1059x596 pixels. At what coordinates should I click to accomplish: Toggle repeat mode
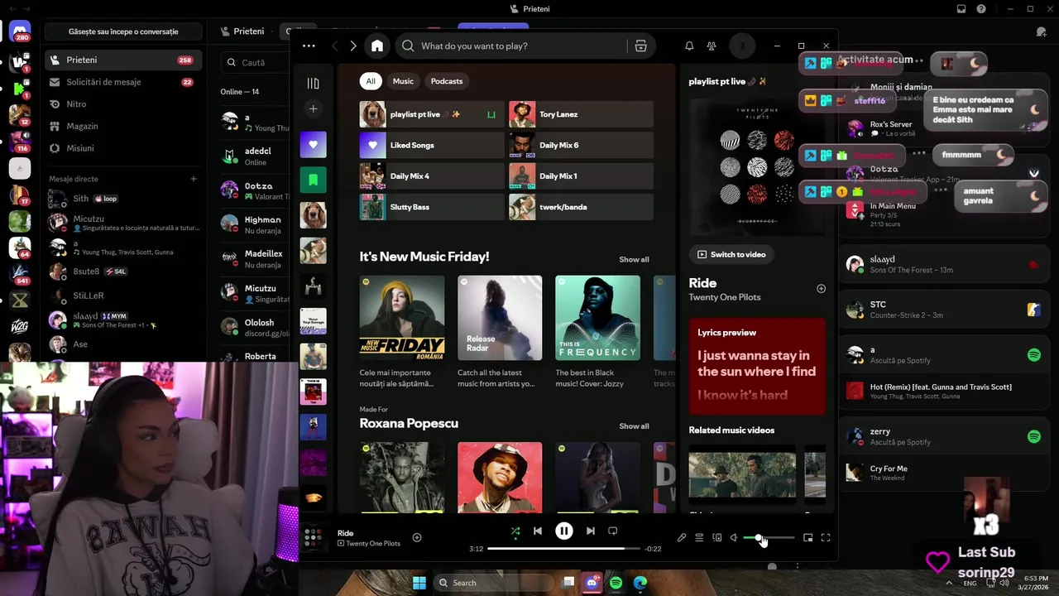[613, 531]
